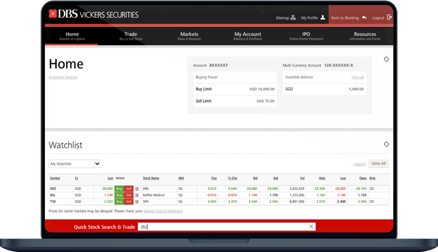Select the BSL symbol cell

coord(53,195)
